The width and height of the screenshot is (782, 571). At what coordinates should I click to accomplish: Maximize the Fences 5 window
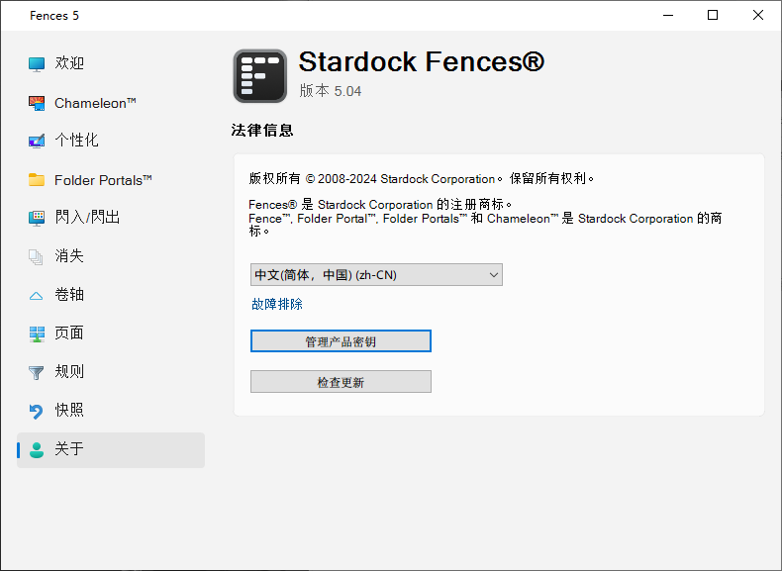coord(713,15)
